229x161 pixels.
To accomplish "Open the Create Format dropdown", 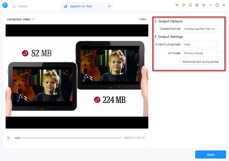I will pos(202,29).
